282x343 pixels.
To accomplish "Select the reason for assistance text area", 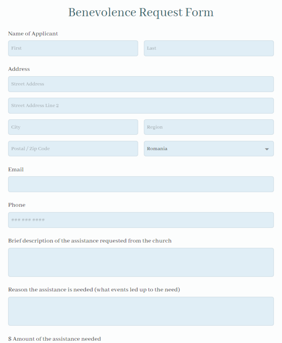I will [x=141, y=311].
